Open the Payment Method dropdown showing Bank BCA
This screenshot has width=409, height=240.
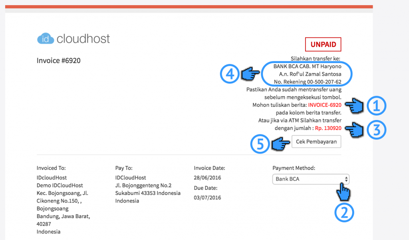pyautogui.click(x=311, y=179)
